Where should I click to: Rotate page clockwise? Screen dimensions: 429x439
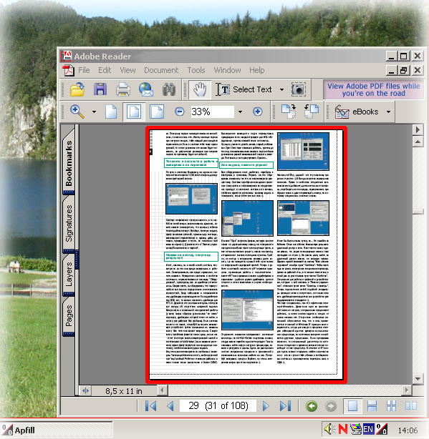coord(289,112)
